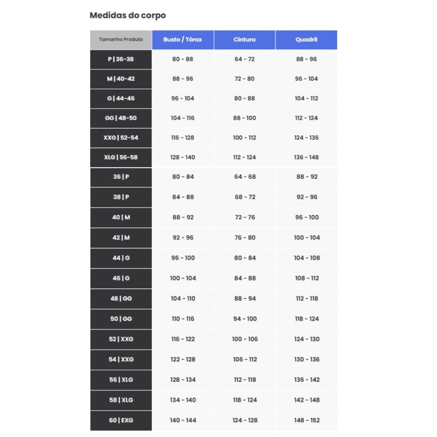
Task: Click the 60 | EXG size label
Action: click(121, 420)
